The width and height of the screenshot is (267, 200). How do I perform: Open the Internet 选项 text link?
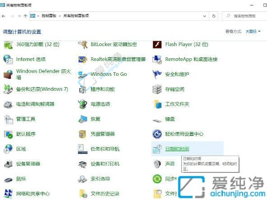[x=31, y=59]
